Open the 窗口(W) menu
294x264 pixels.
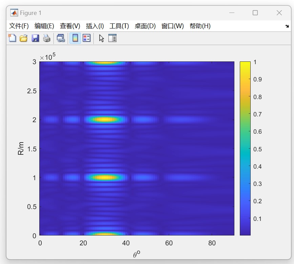click(172, 26)
